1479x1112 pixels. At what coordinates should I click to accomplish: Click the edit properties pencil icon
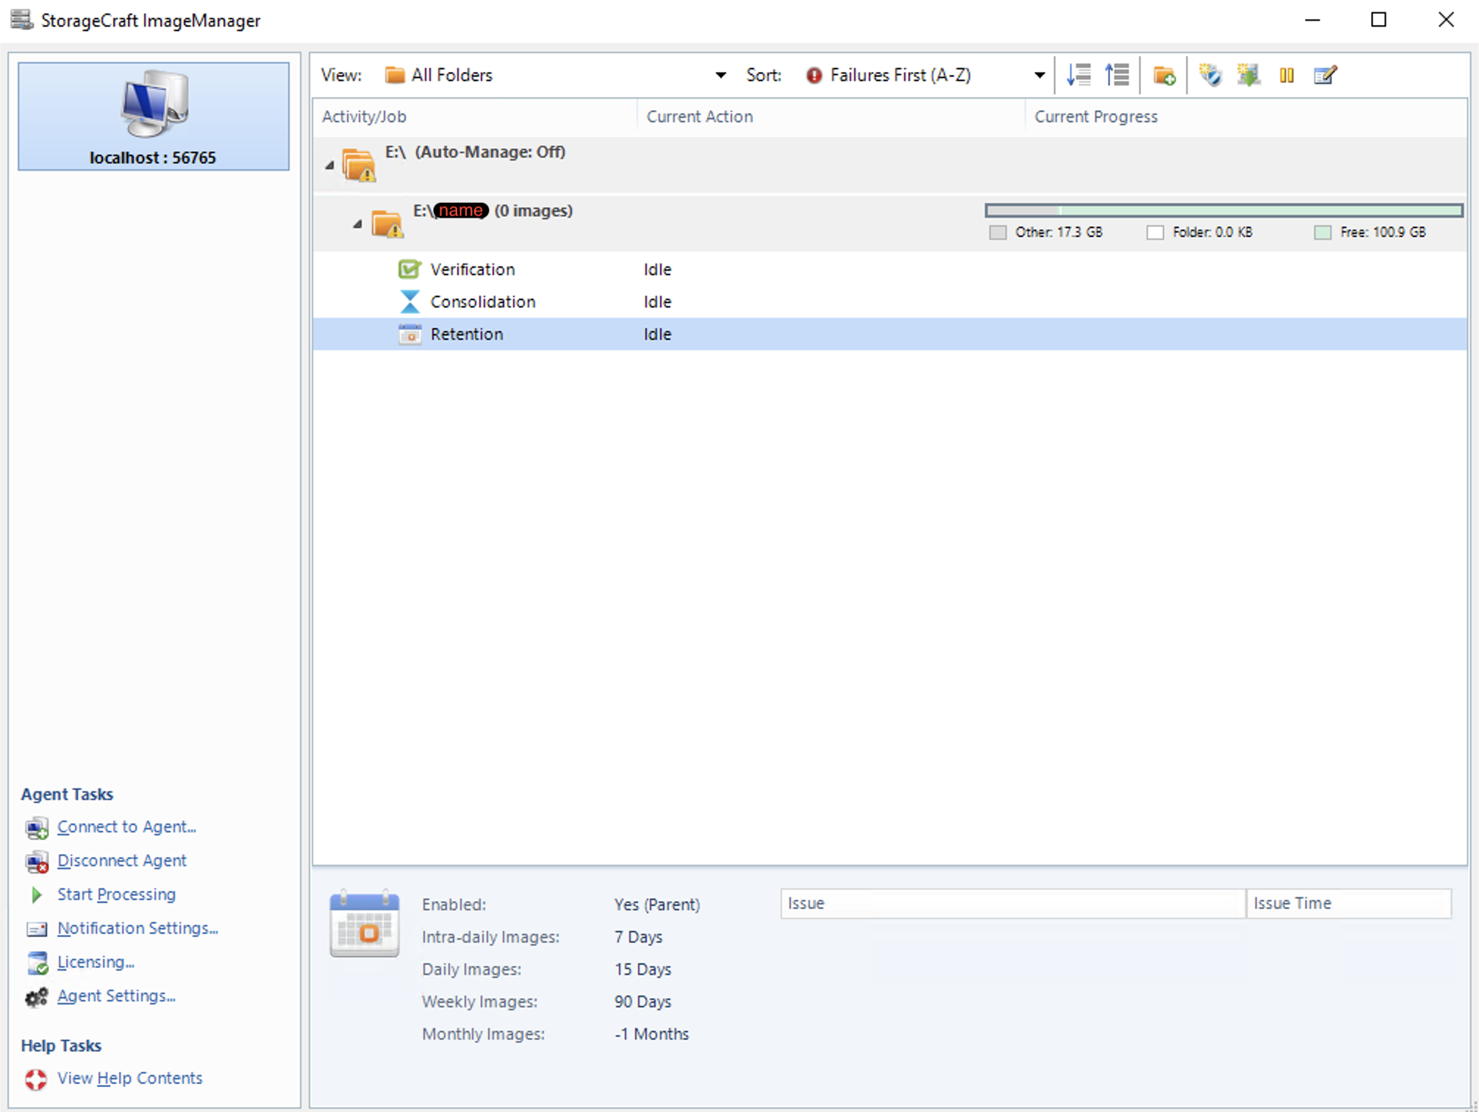(x=1325, y=75)
